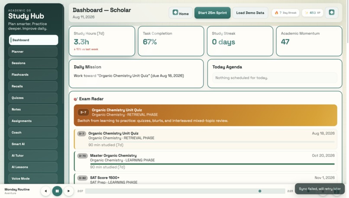This screenshot has width=349, height=198.
Task: Click the 'Oct 20, 2026' due date
Action: [323, 156]
